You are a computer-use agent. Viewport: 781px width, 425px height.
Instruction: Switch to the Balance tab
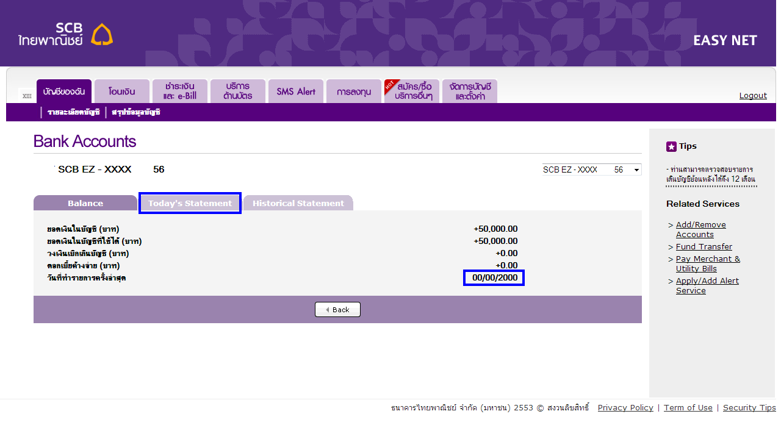pos(85,203)
